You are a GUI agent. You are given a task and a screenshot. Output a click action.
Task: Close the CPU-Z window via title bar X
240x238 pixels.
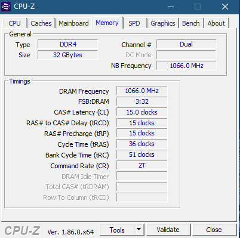pos(225,7)
